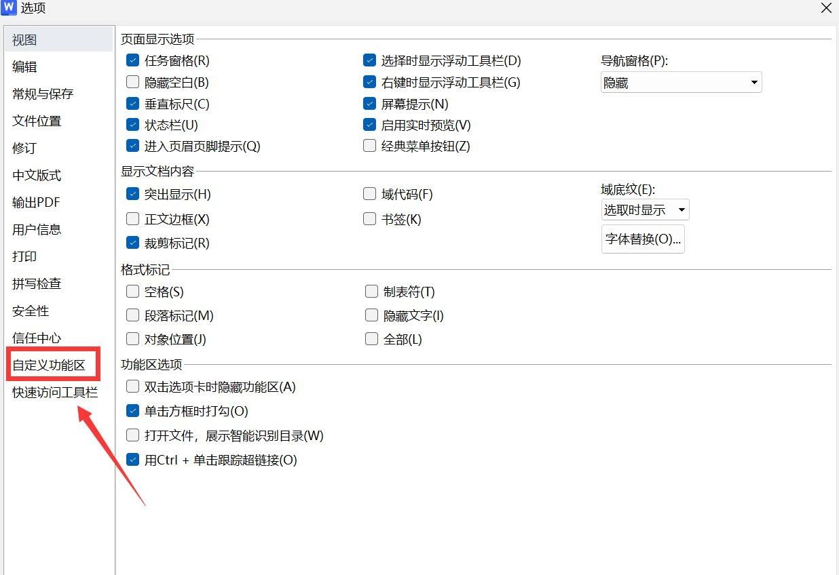Click the WPS Writer logo icon
This screenshot has width=839, height=575.
pos(10,8)
